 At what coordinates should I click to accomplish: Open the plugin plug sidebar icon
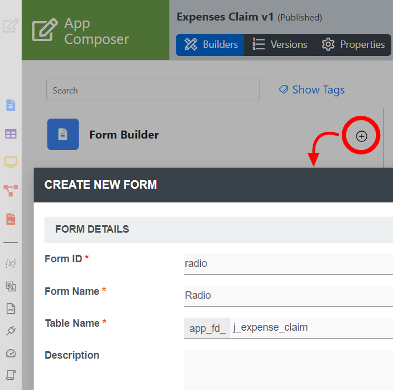coord(10,331)
